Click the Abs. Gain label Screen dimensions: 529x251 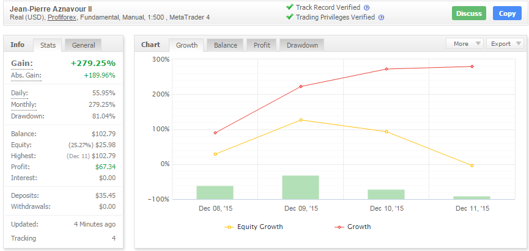[26, 75]
